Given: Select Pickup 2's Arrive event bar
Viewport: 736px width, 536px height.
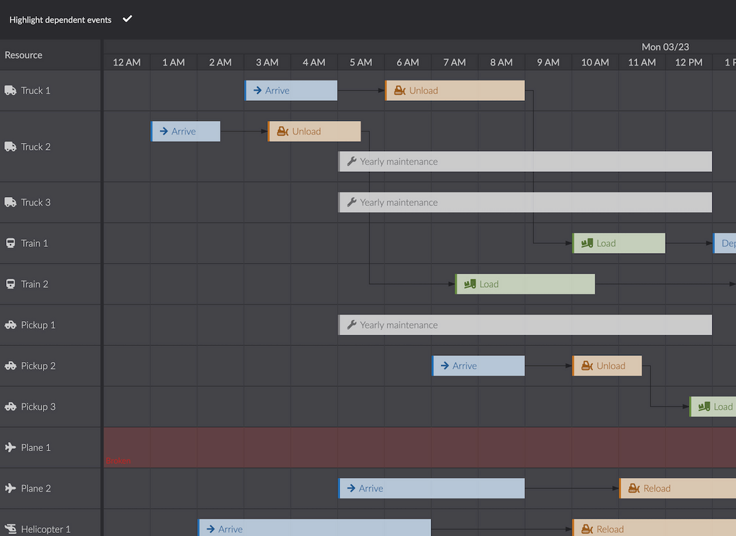Looking at the screenshot, I should point(477,366).
